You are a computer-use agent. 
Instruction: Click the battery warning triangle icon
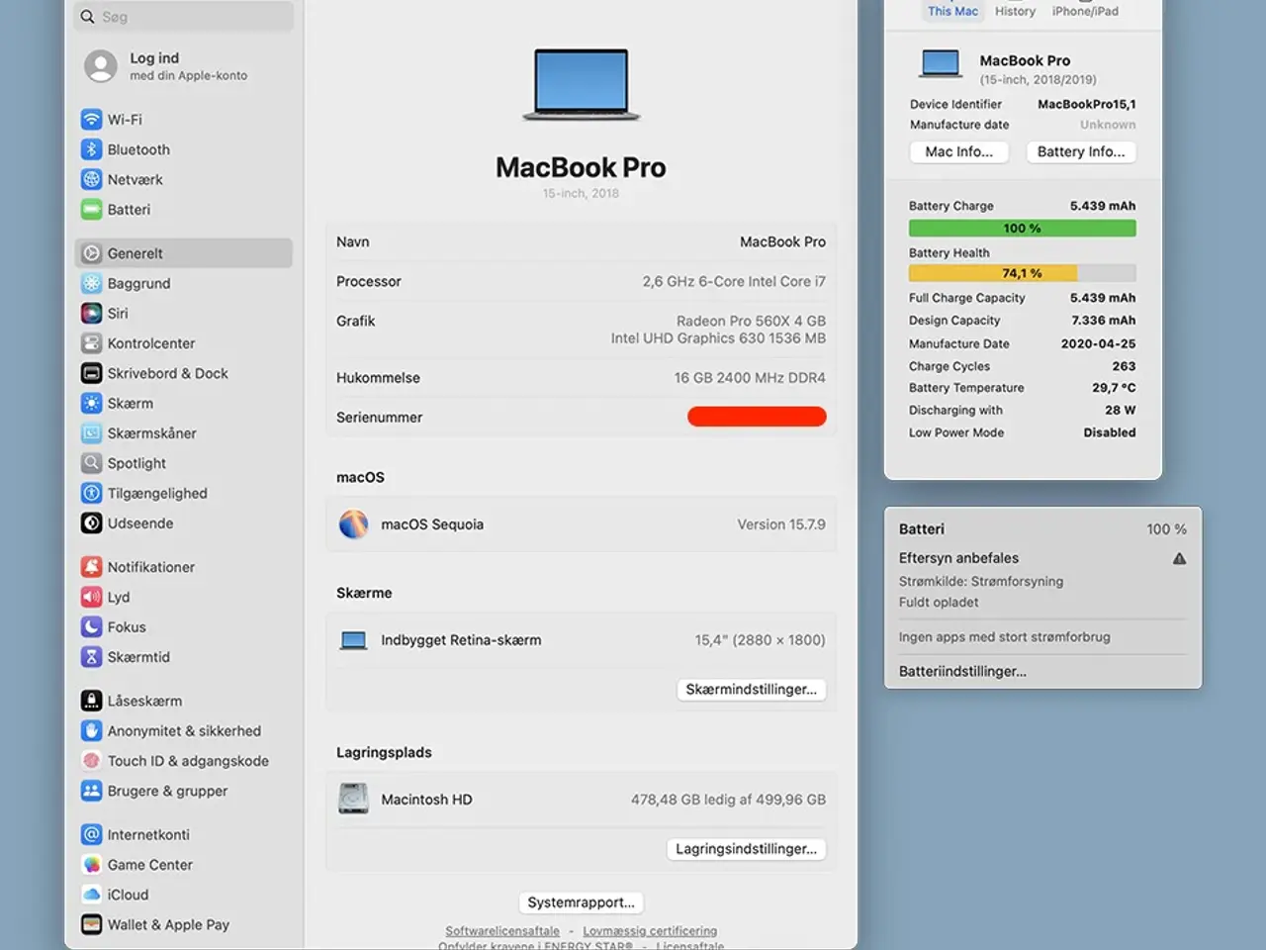click(x=1179, y=559)
